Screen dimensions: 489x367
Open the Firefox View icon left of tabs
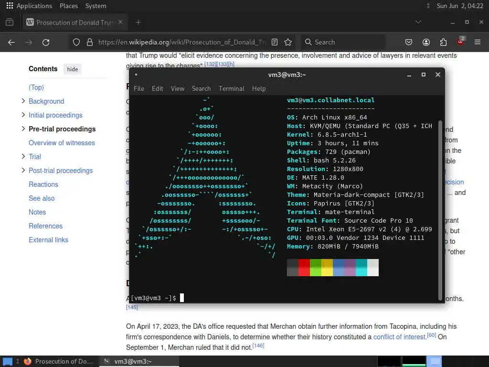10,22
